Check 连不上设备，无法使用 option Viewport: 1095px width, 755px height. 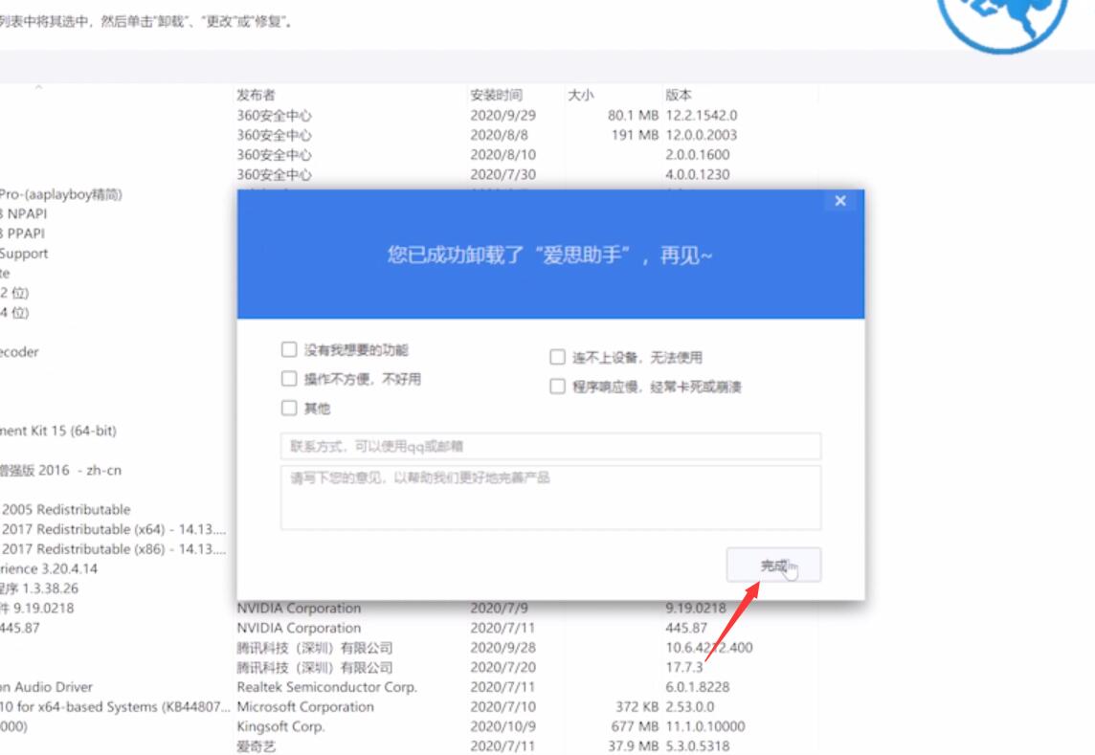(557, 358)
